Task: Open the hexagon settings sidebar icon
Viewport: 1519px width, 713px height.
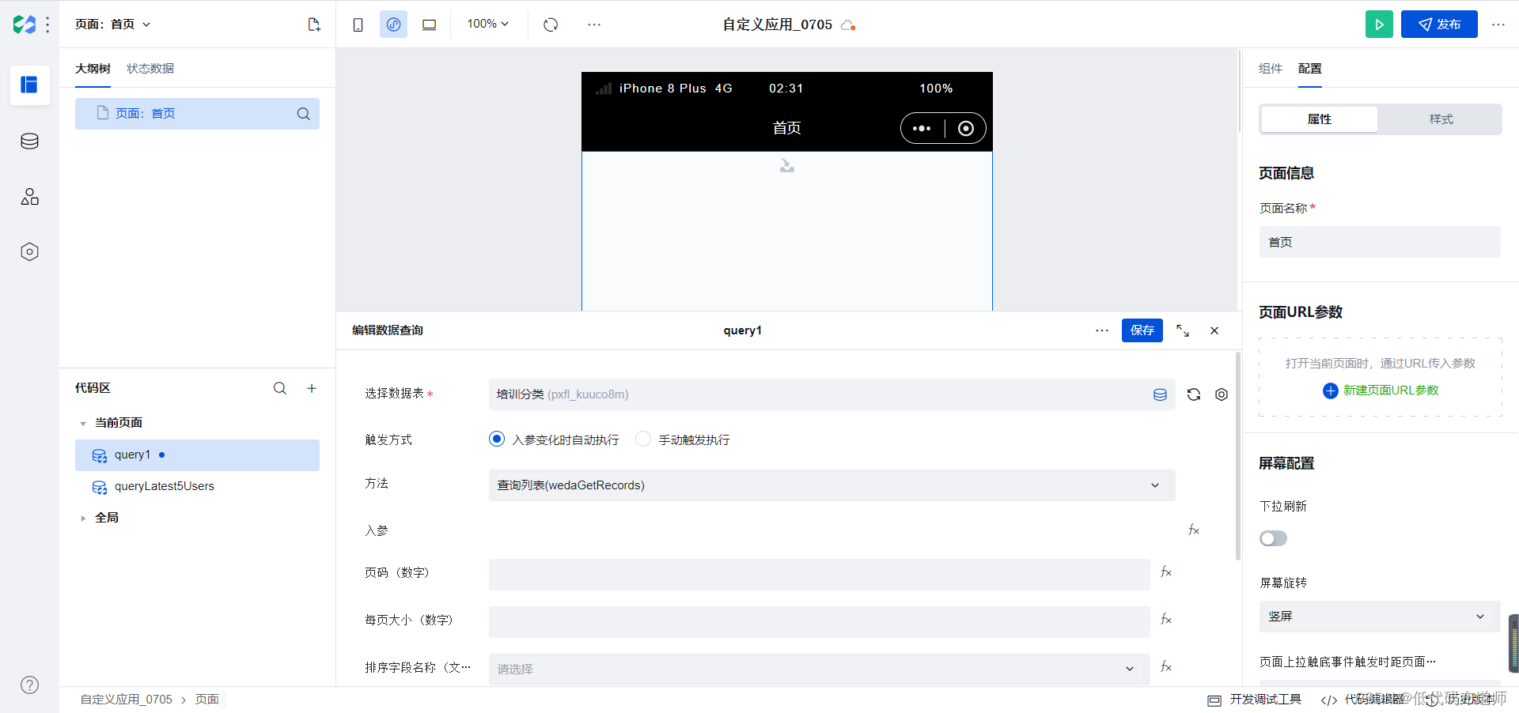Action: point(29,252)
